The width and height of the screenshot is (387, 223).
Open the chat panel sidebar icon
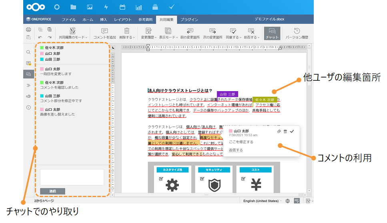pyautogui.click(x=28, y=74)
